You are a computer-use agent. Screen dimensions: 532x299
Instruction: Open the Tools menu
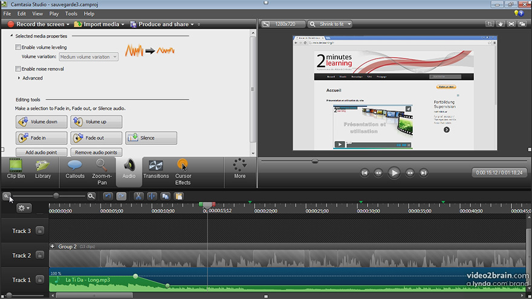[x=71, y=13]
